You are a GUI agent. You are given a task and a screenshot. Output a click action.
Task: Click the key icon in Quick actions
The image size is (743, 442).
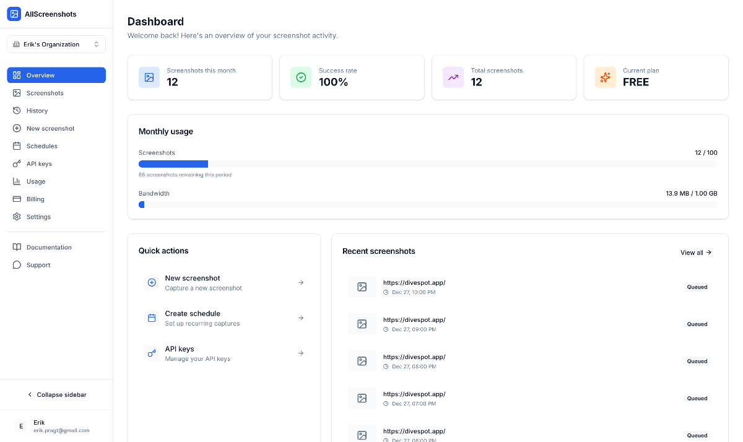(x=152, y=353)
